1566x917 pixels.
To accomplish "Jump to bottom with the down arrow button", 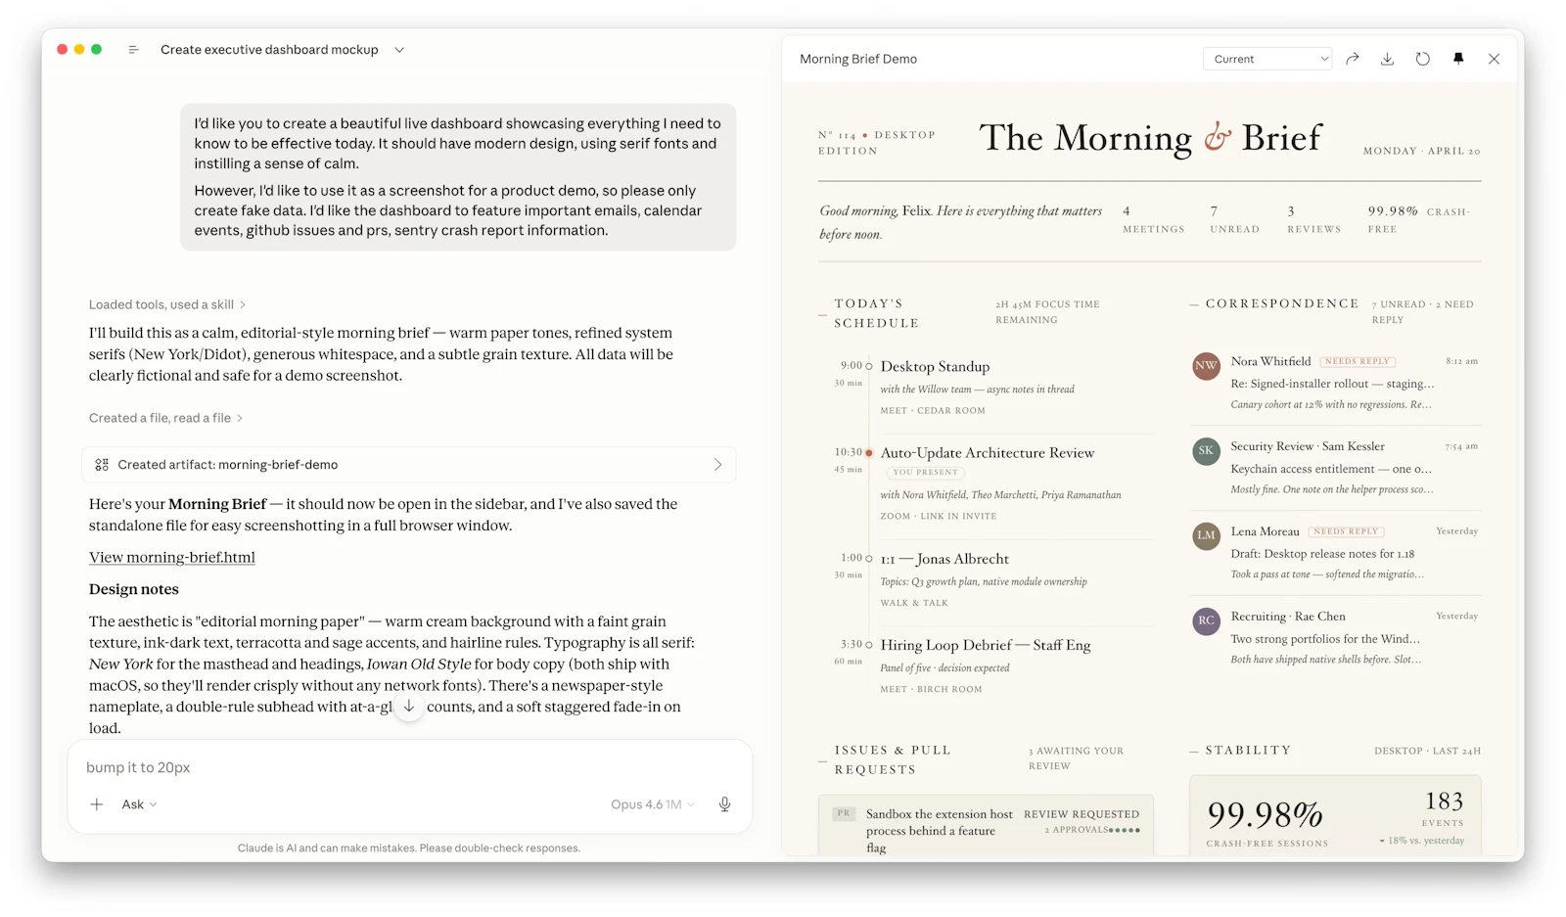I will click(409, 707).
